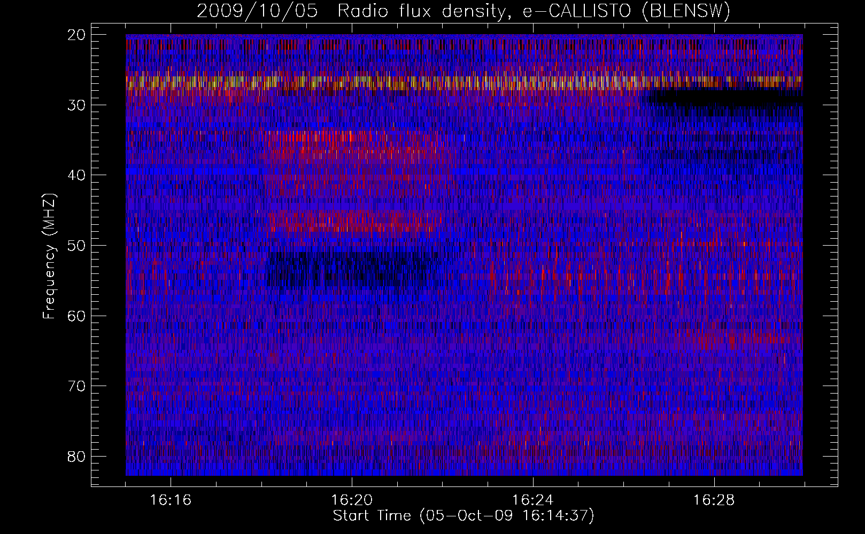Viewport: 865px width, 534px height.
Task: Click the 70 MHz frequency tick label
Action: (x=76, y=386)
